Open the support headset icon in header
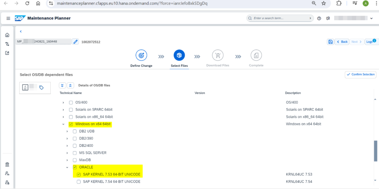This screenshot has width=379, height=189. click(328, 19)
